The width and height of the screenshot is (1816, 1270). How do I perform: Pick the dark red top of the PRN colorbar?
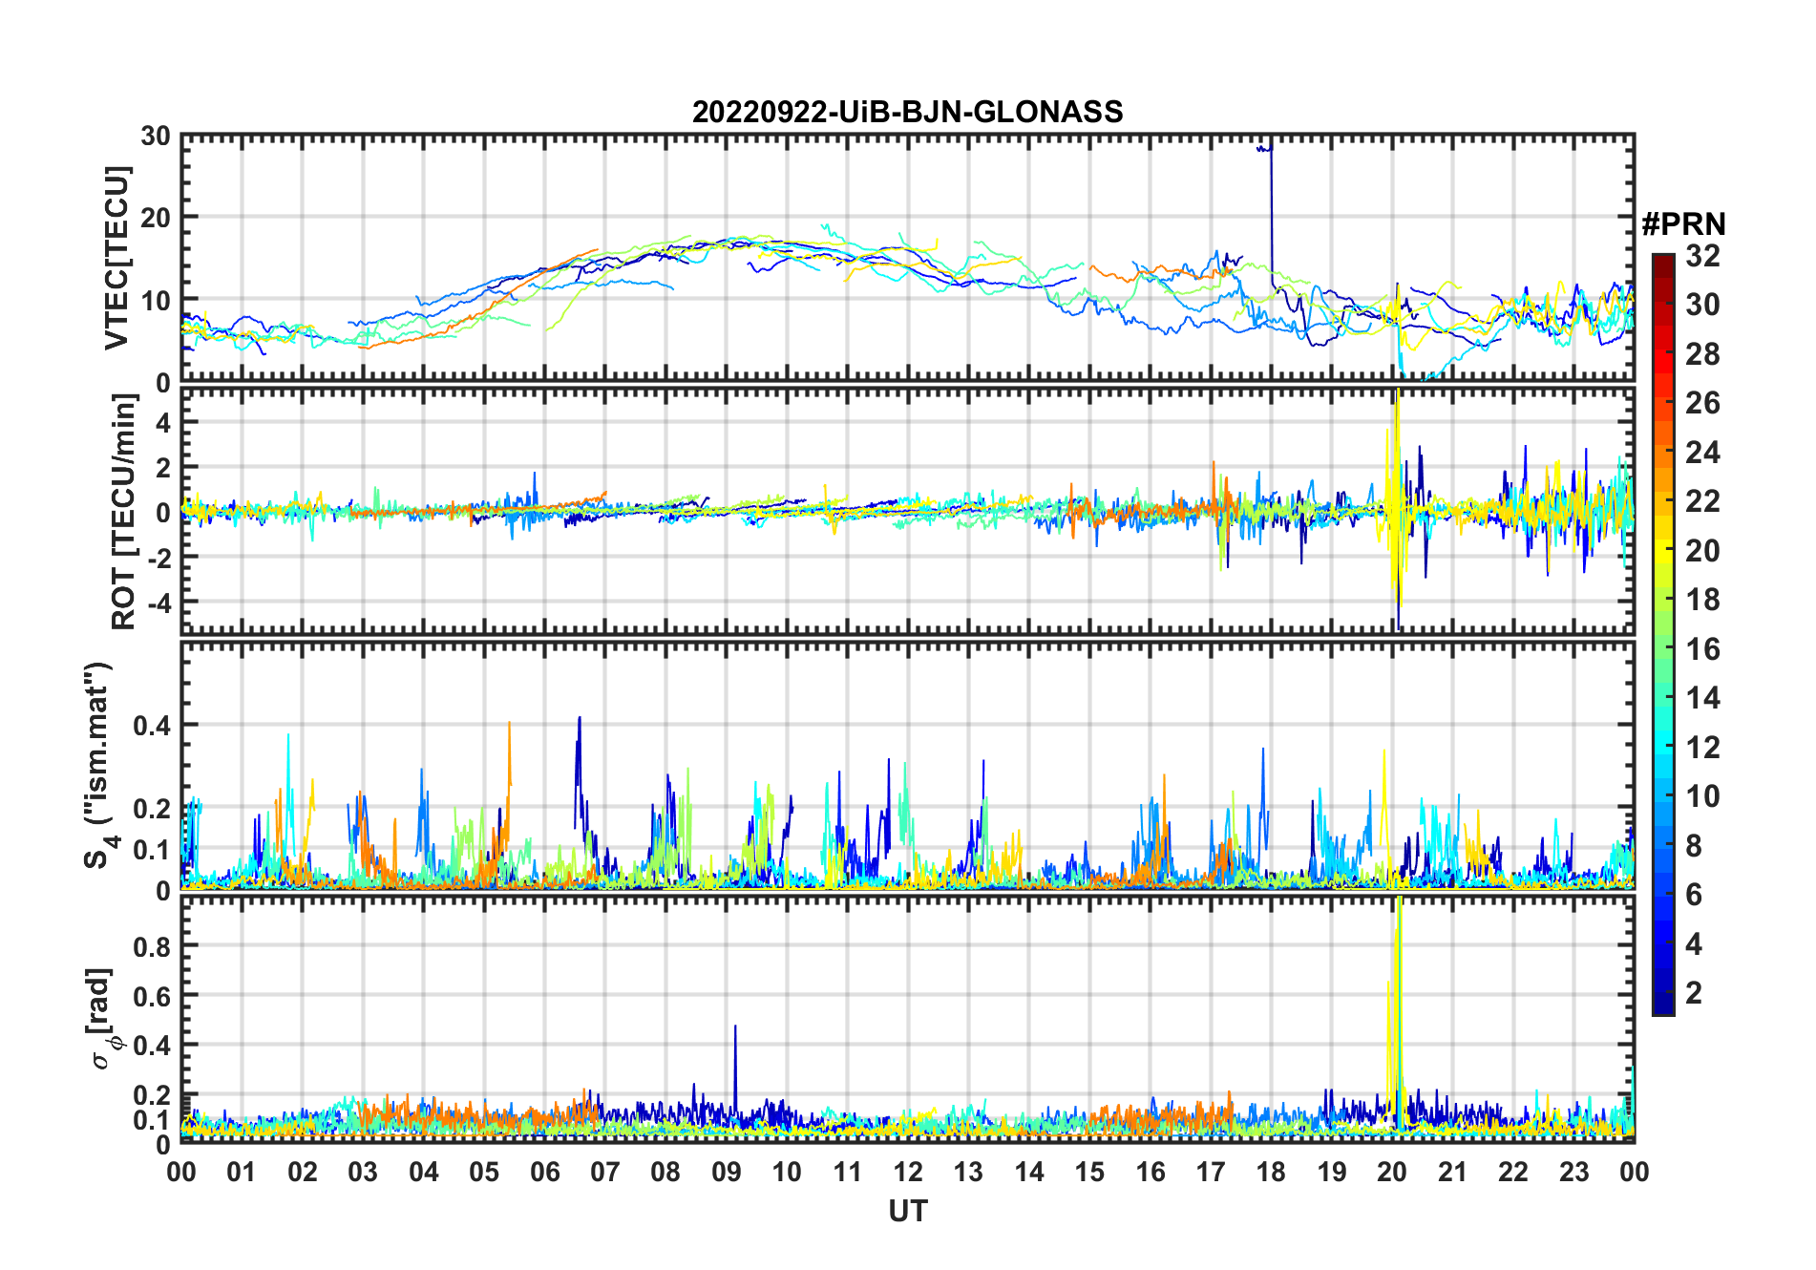pos(1662,261)
